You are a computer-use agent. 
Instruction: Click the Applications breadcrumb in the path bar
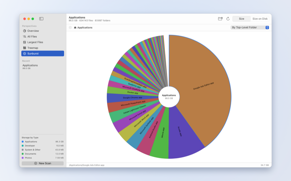(85, 28)
